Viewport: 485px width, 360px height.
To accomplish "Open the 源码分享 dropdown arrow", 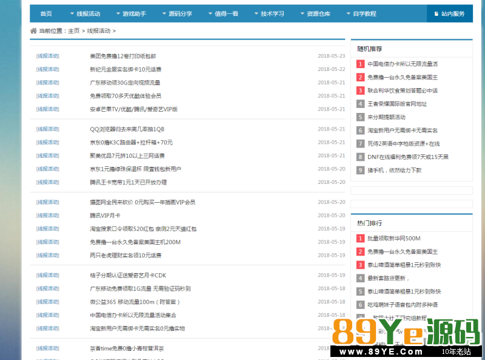I will (164, 13).
